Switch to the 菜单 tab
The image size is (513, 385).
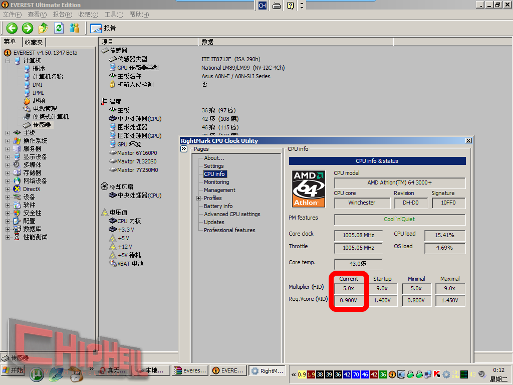pyautogui.click(x=10, y=42)
